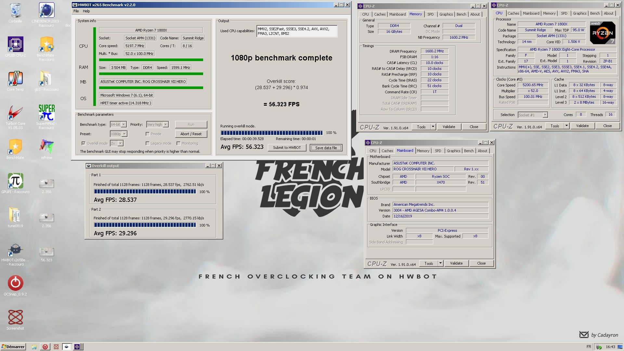
Task: Click the Part 2 progress bar
Action: (145, 225)
